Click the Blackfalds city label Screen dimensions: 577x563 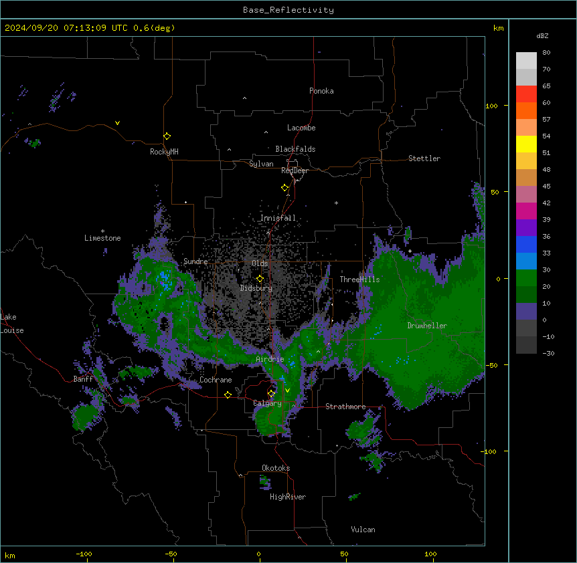pyautogui.click(x=295, y=149)
